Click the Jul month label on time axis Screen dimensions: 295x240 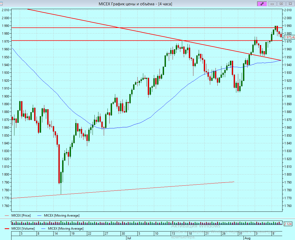pos(129,238)
